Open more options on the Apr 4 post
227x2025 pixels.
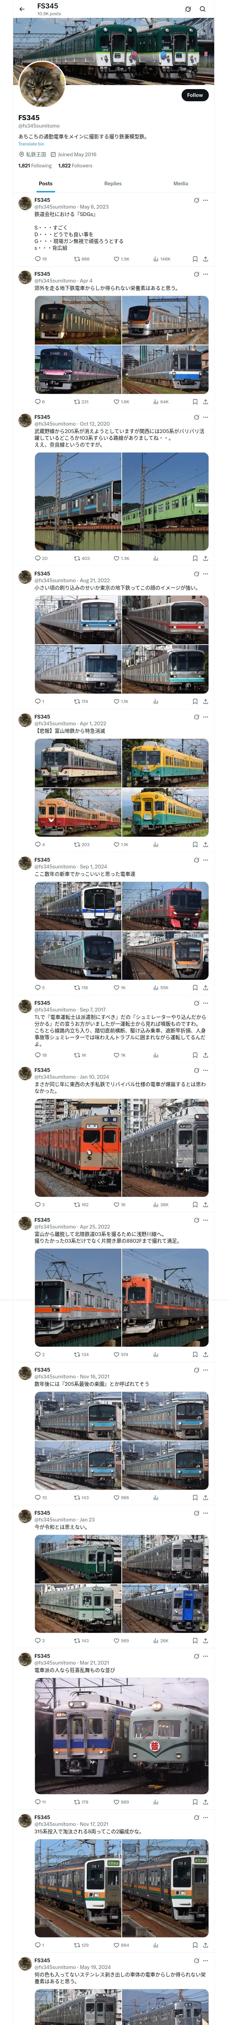(x=206, y=274)
